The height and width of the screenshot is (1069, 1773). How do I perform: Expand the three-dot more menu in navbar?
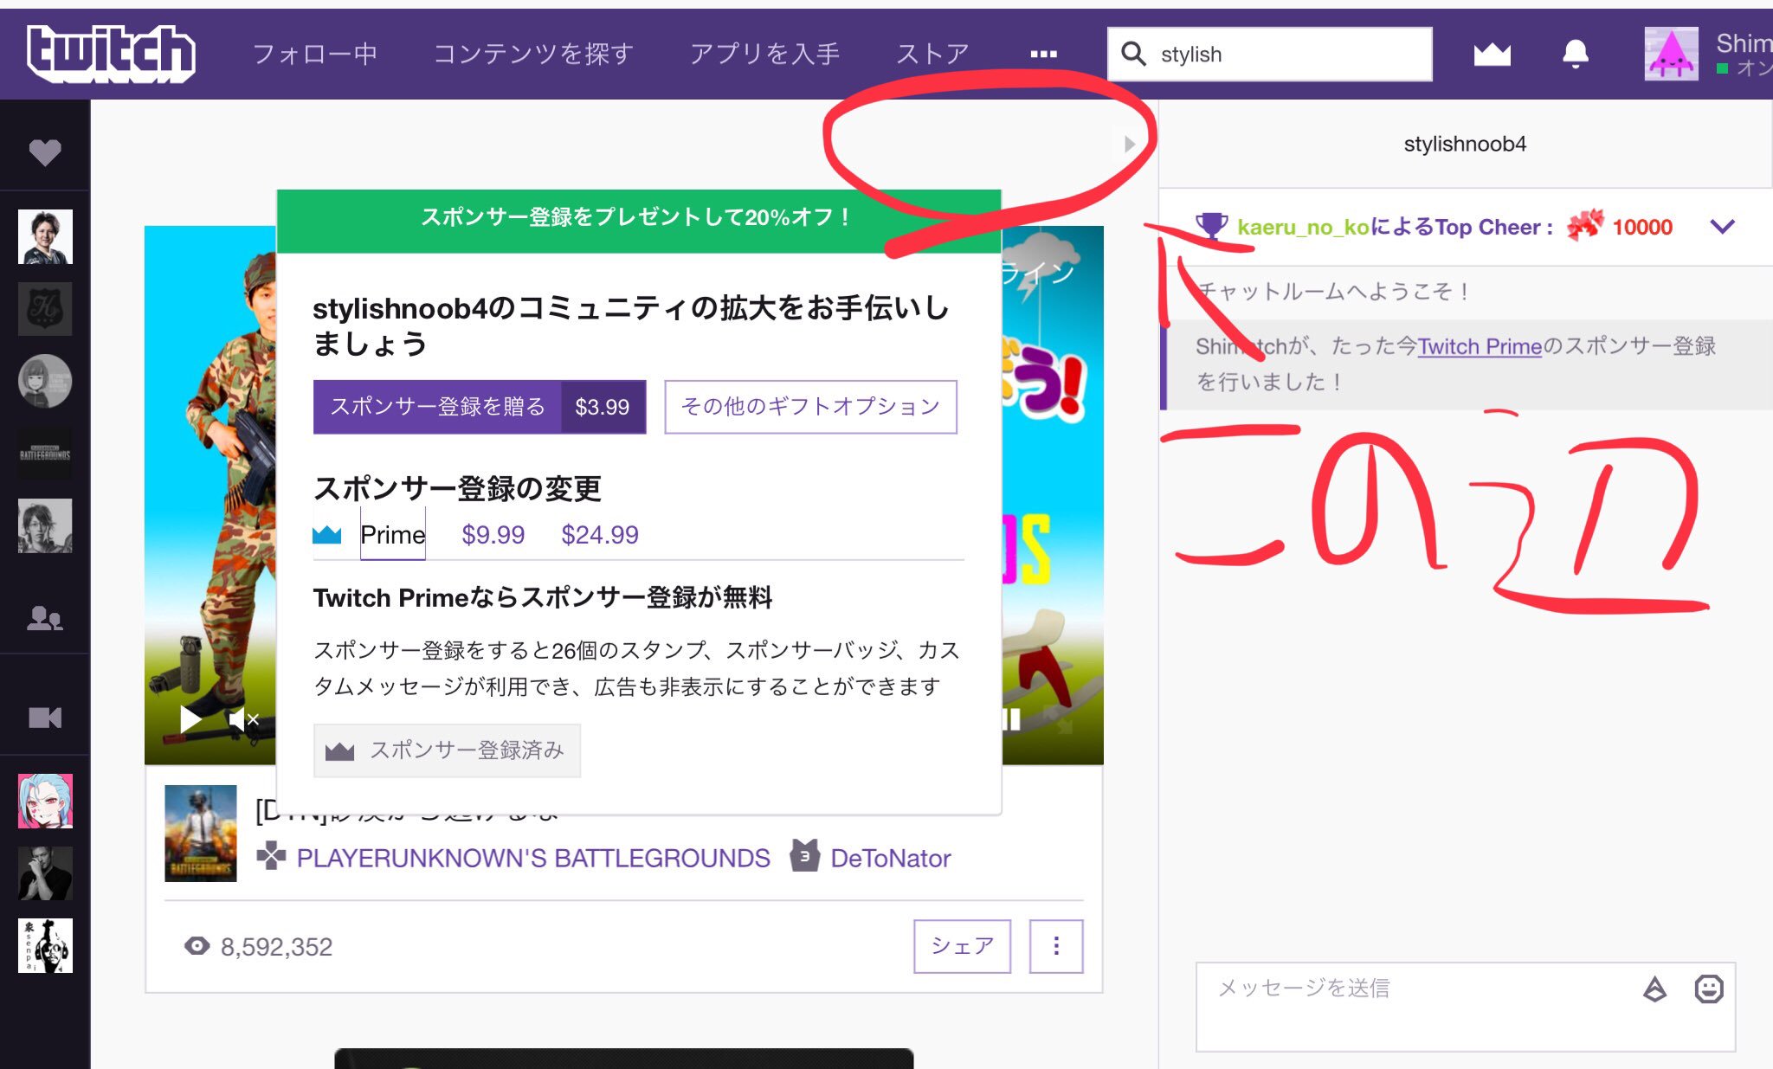(1043, 54)
